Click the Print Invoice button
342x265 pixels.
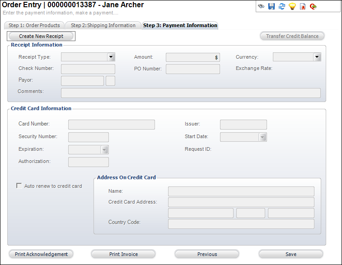click(123, 254)
